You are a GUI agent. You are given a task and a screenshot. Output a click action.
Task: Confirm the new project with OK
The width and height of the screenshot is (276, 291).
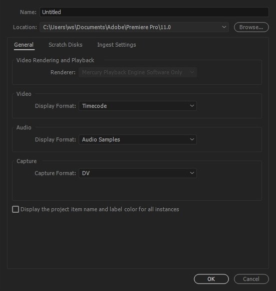point(211,279)
